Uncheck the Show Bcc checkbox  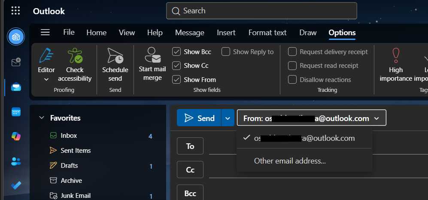click(176, 52)
